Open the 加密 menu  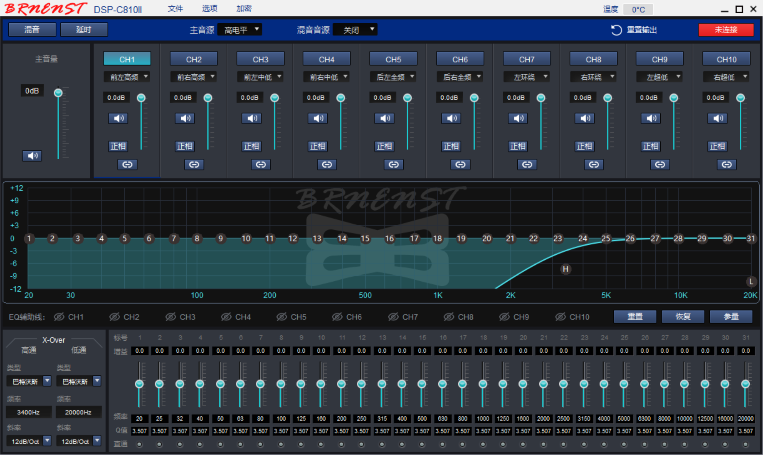244,9
